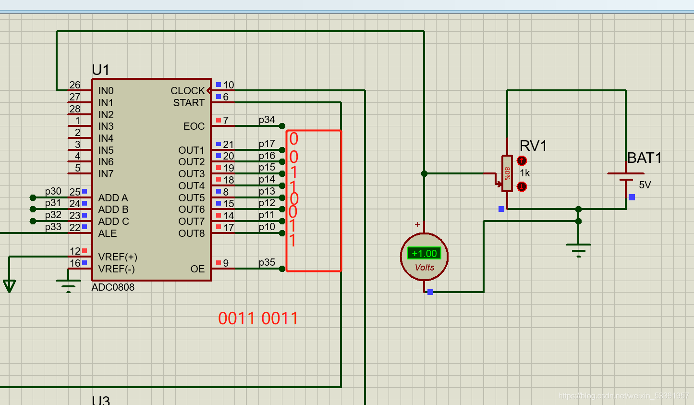Click the EOC pin name on U1
The height and width of the screenshot is (405, 694).
tap(194, 126)
